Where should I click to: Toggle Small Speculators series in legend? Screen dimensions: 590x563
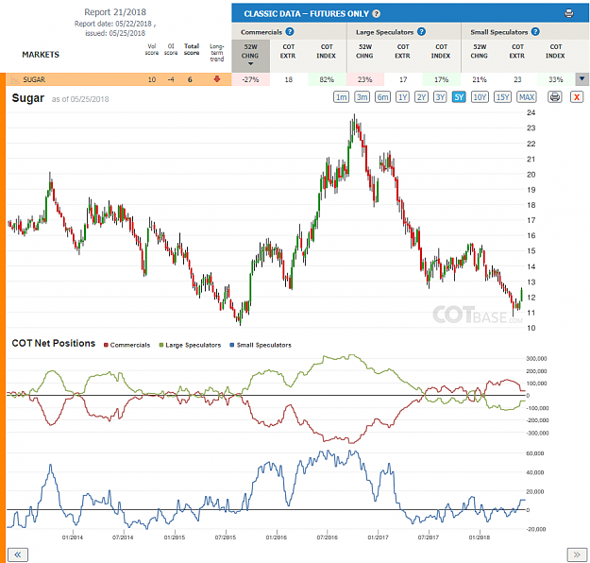pos(261,345)
